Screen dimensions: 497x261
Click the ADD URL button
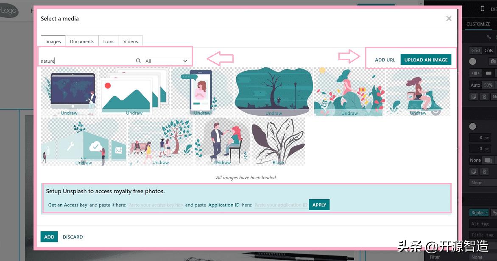(385, 60)
